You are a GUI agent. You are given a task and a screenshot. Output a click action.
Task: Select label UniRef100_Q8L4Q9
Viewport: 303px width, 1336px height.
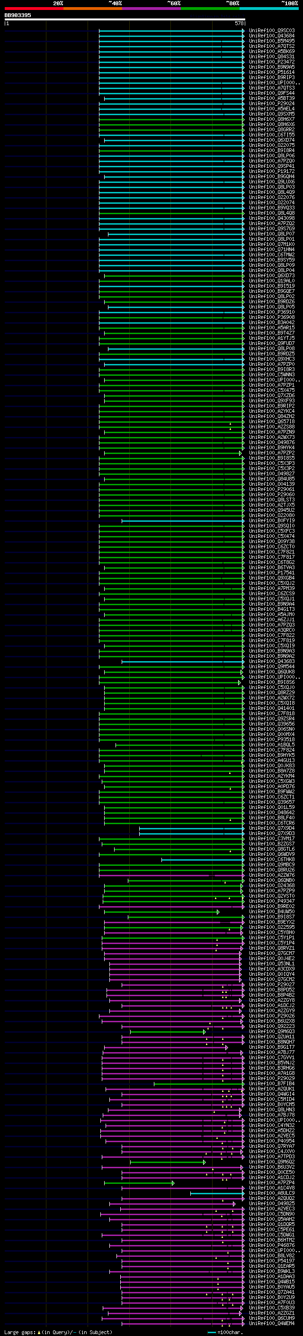pyautogui.click(x=272, y=192)
